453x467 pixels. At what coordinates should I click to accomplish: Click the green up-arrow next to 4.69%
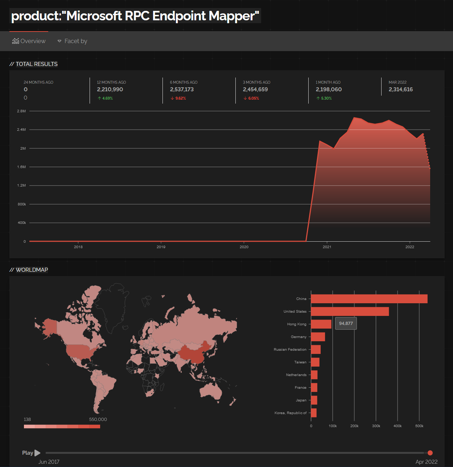pyautogui.click(x=99, y=98)
